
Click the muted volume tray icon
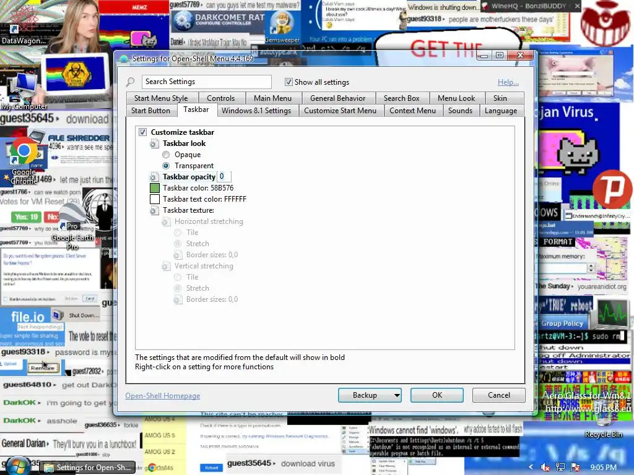pyautogui.click(x=545, y=468)
